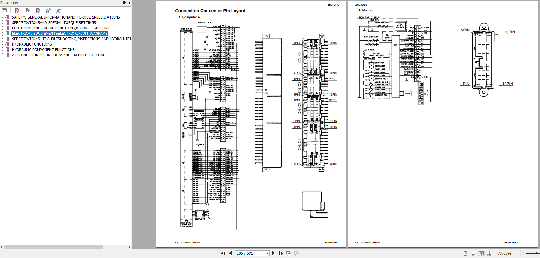Click the bookmarks panel horizontal scrollbar

coord(53,247)
